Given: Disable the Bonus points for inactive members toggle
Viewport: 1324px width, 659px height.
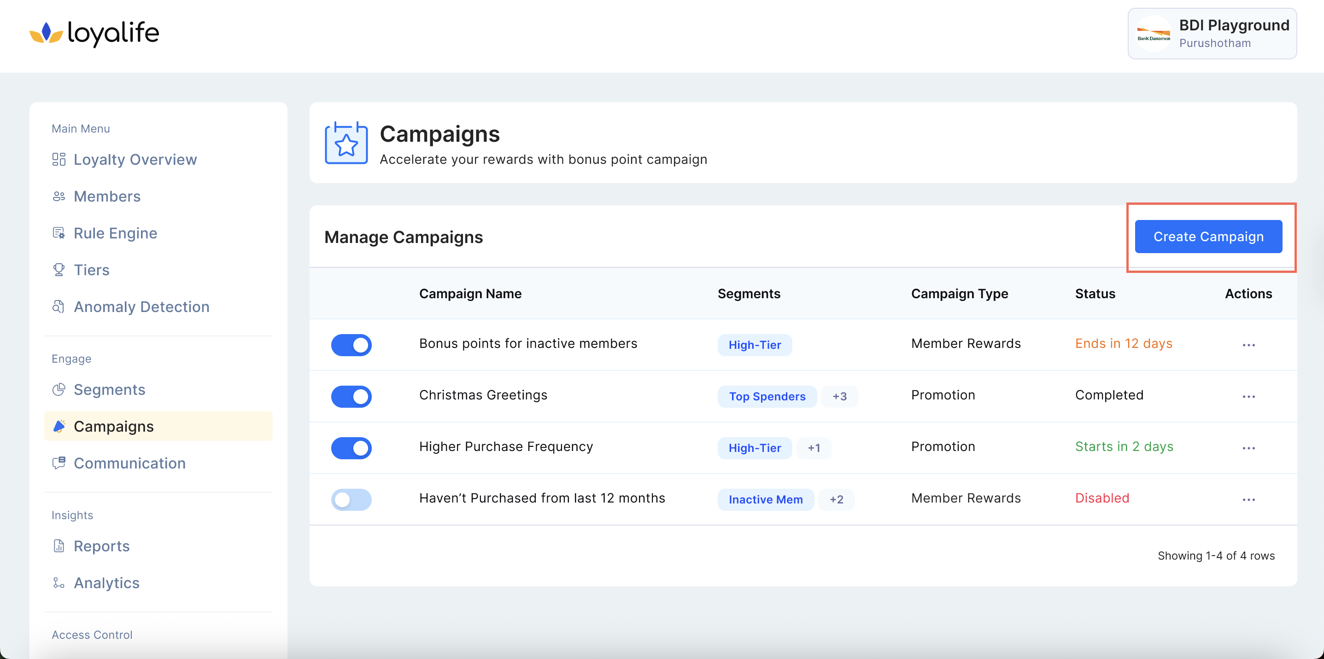Looking at the screenshot, I should coord(351,345).
